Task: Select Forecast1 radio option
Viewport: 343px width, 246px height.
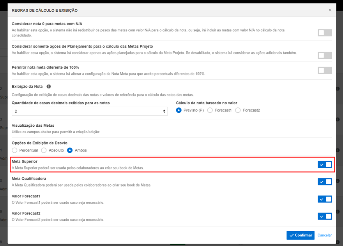Action: (210, 110)
